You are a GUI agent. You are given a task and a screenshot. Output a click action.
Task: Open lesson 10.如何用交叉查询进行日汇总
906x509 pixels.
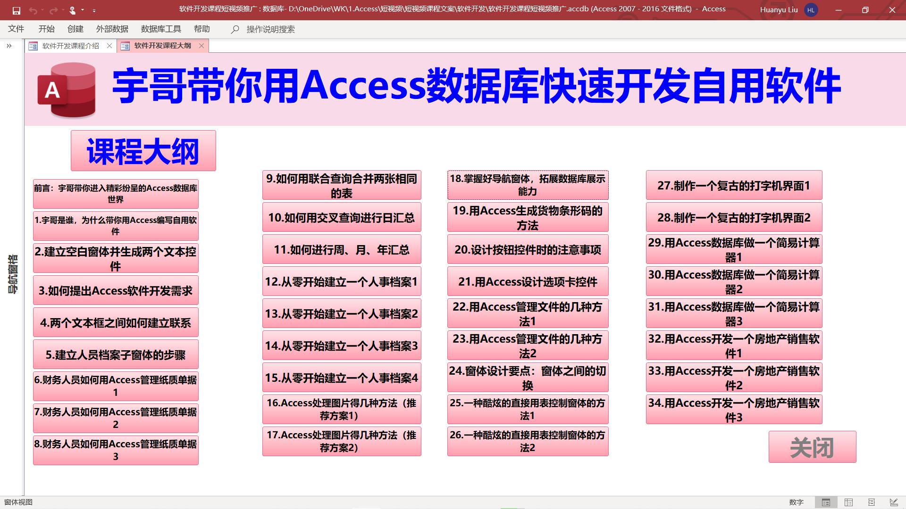point(342,217)
